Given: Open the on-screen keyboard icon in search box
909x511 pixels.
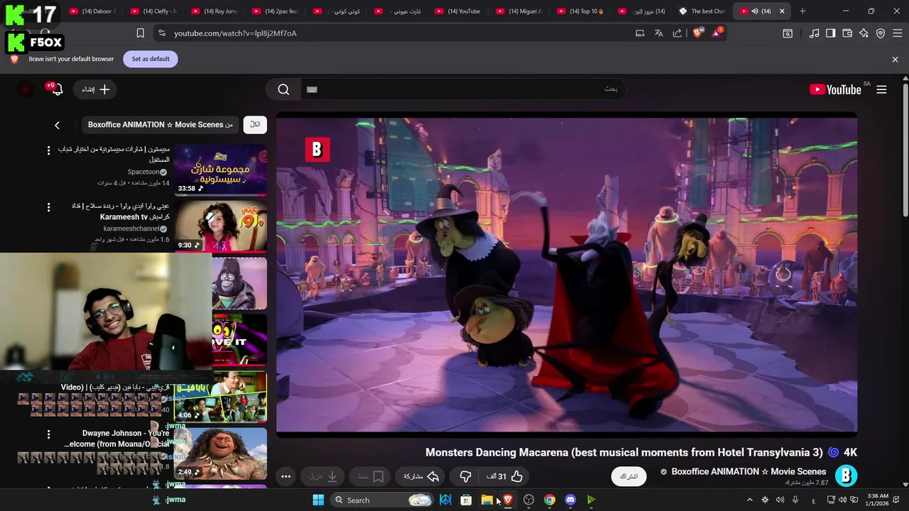Looking at the screenshot, I should tap(311, 89).
